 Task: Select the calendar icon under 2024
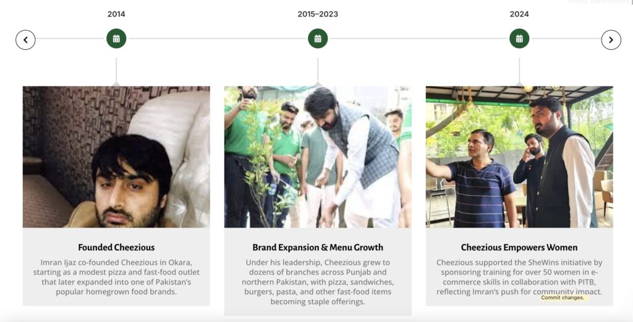519,38
